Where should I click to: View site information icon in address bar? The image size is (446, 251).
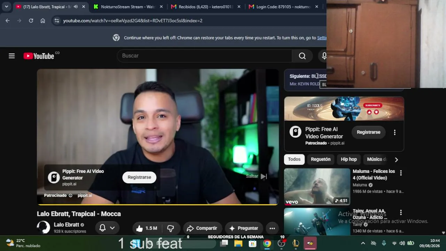coord(57,21)
